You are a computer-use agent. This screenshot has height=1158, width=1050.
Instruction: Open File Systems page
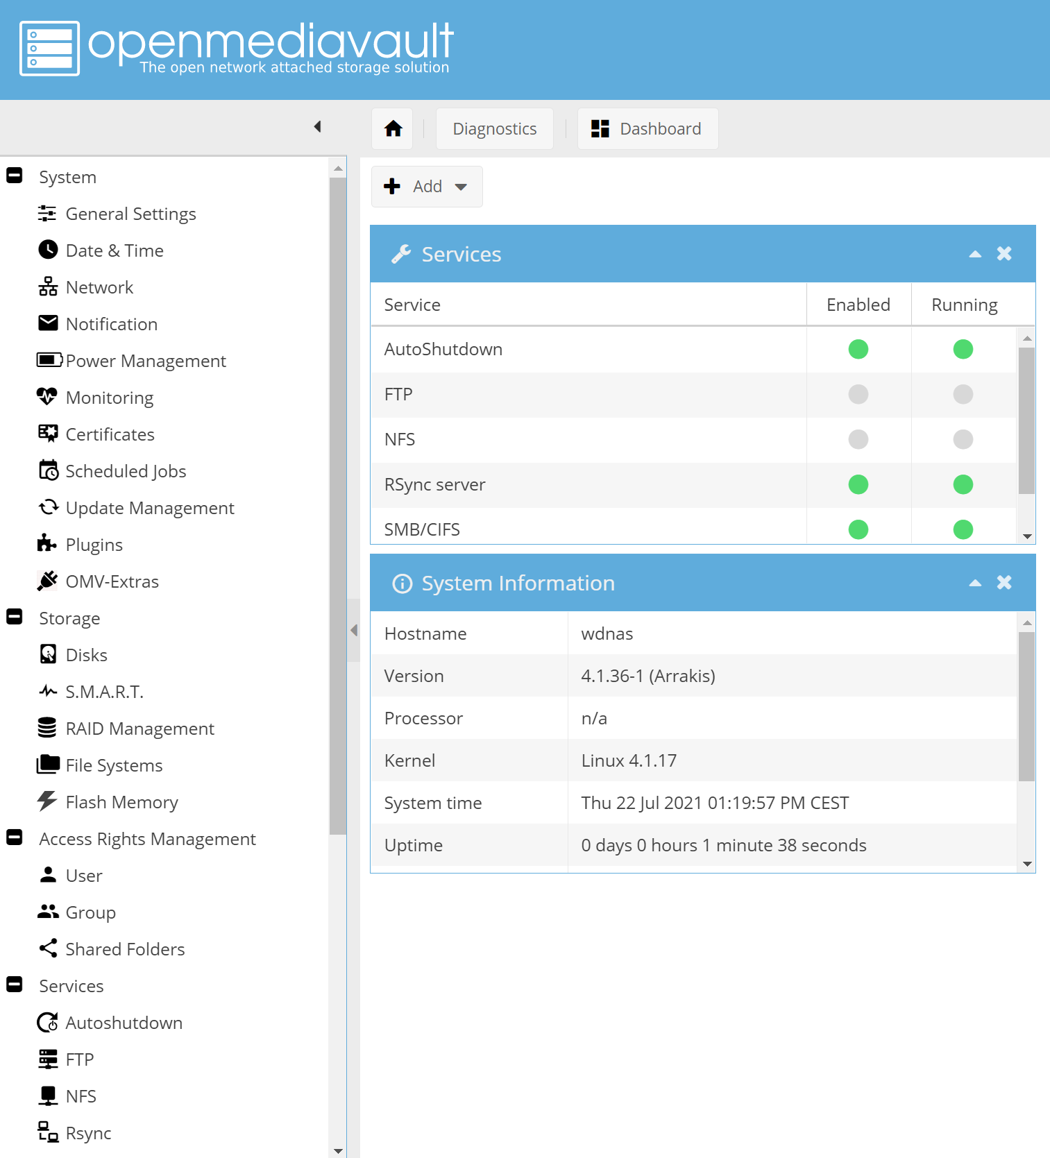coord(100,765)
